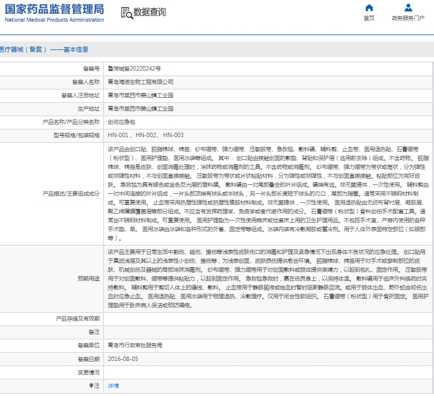
Task: Click the ●注 row label
Action: click(94, 385)
